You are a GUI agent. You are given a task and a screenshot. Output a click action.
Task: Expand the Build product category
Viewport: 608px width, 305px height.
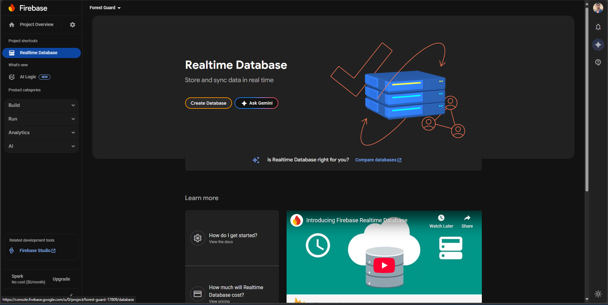point(41,105)
